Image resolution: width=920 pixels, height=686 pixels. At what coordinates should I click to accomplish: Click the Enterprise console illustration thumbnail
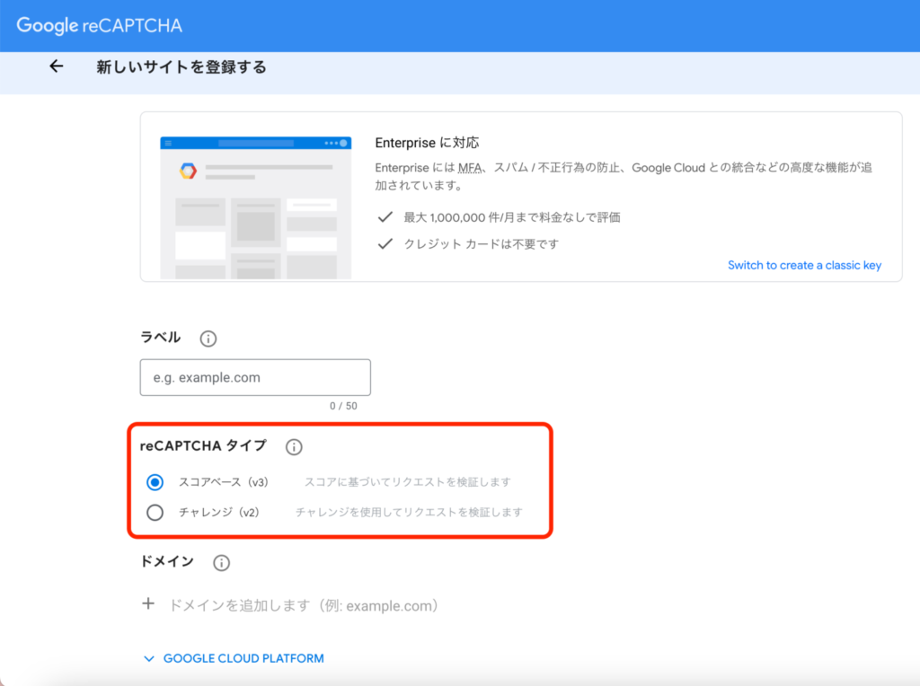click(x=256, y=207)
